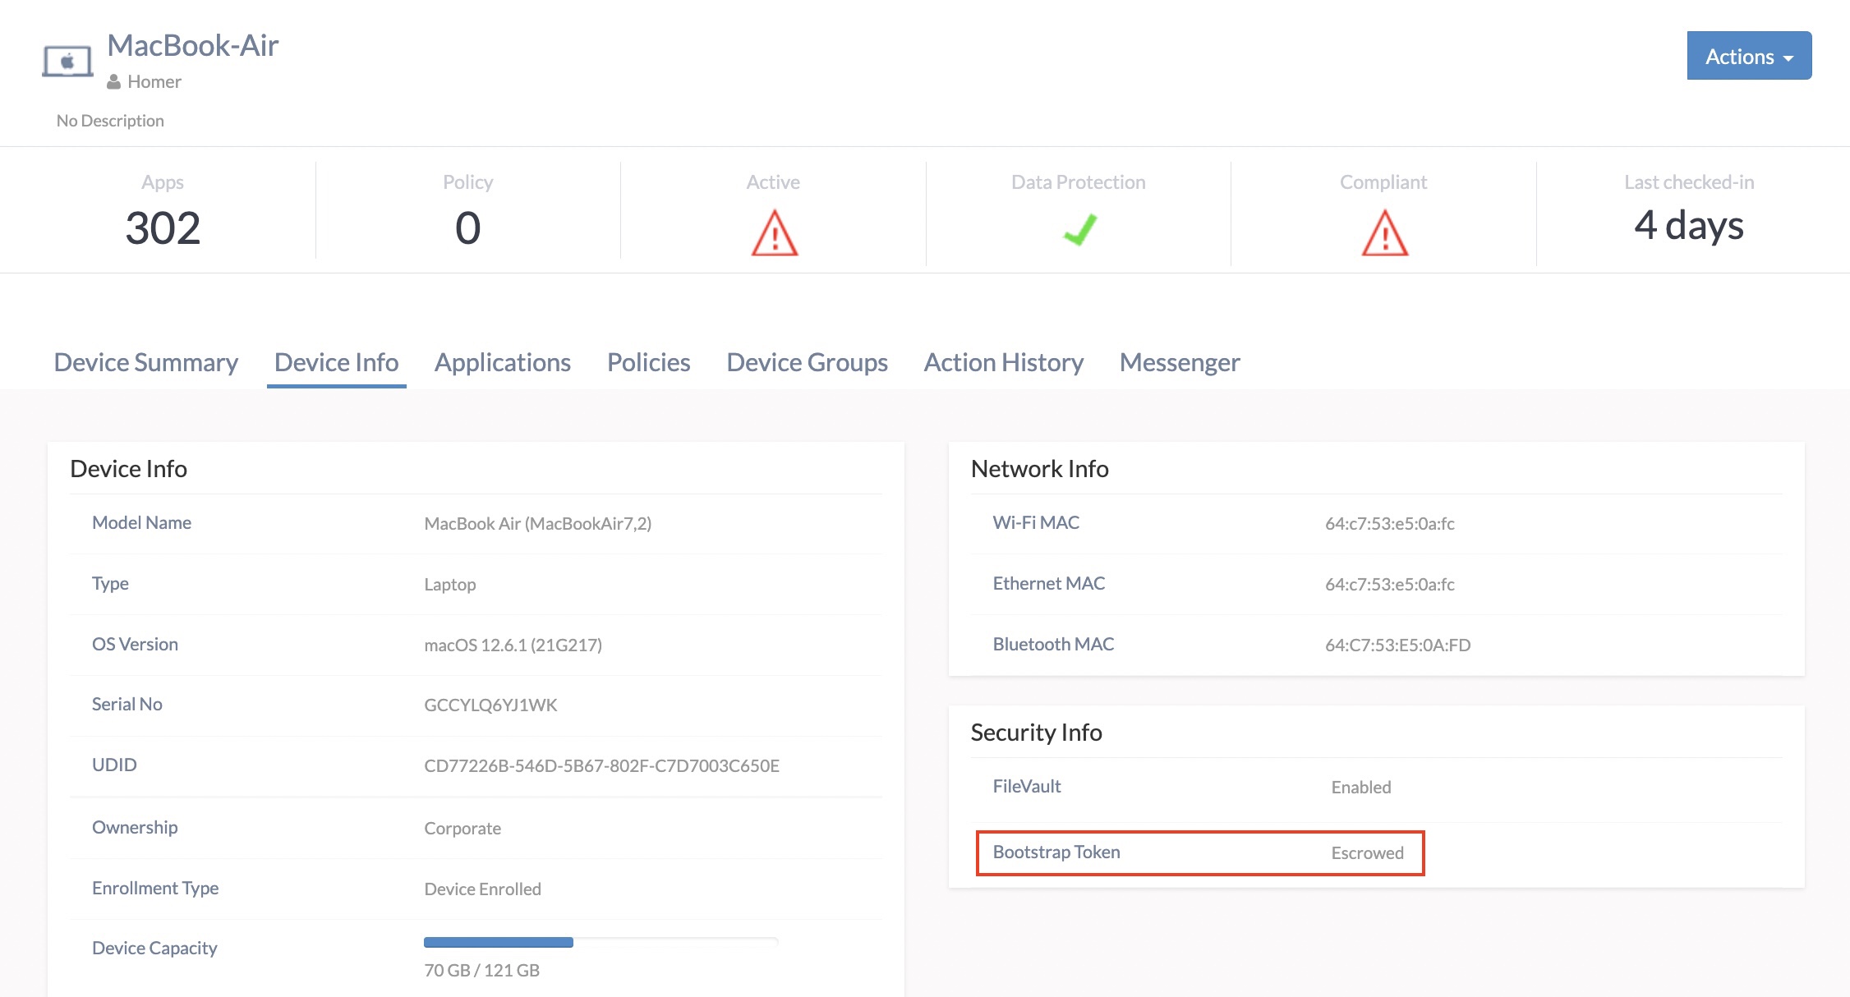
Task: Click the Ethernet MAC address value
Action: pyautogui.click(x=1390, y=585)
